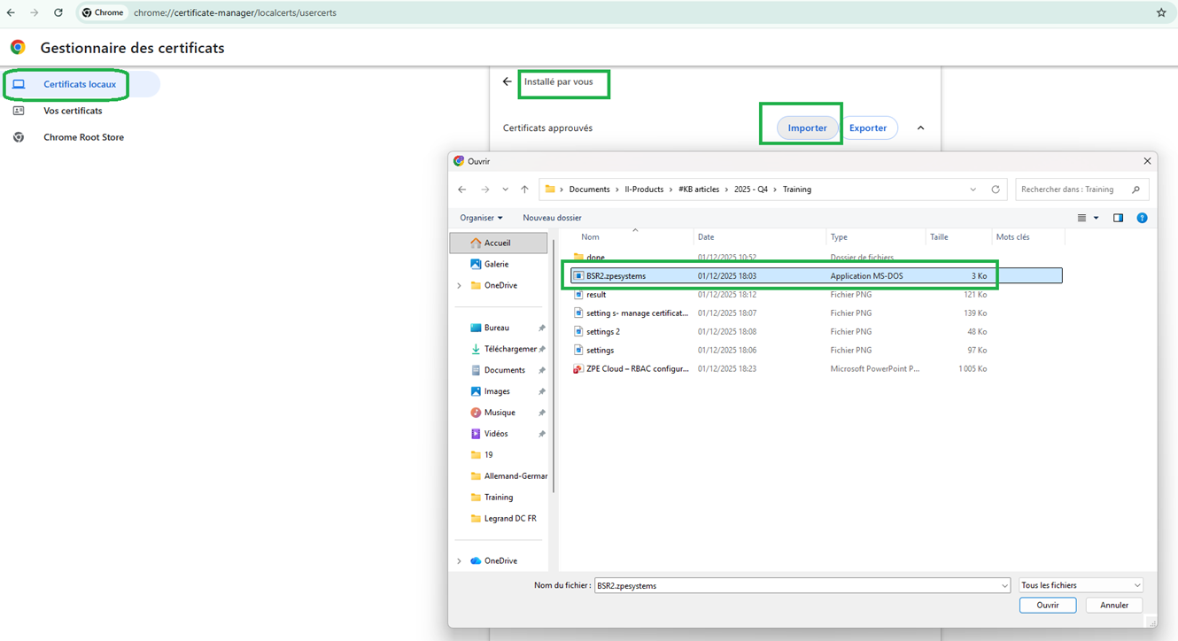Image resolution: width=1178 pixels, height=641 pixels.
Task: Click the 'Rechercher dans : Training' search box
Action: [x=1081, y=189]
